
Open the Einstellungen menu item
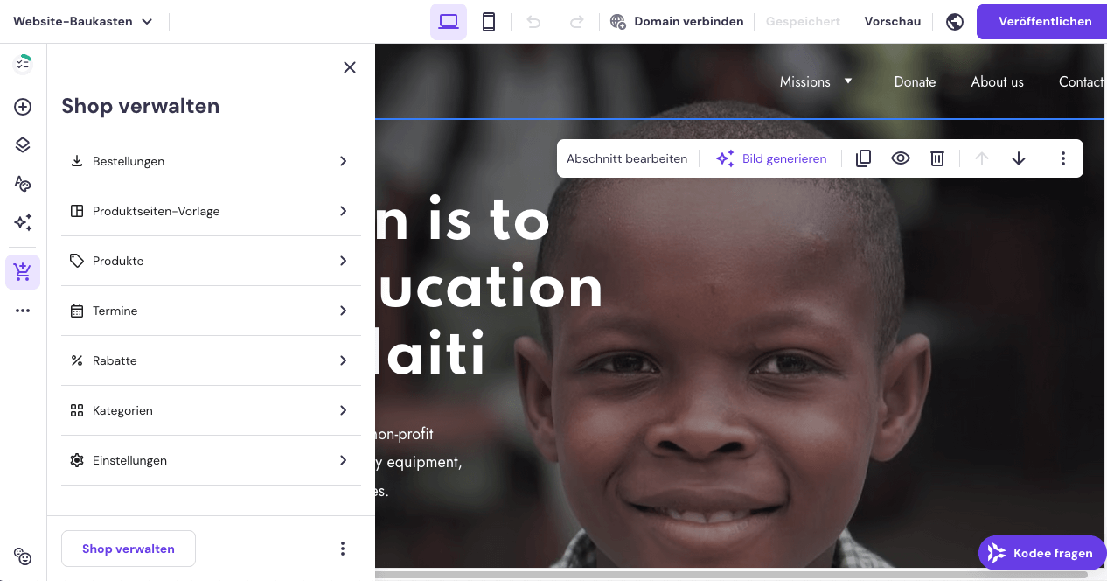point(211,460)
